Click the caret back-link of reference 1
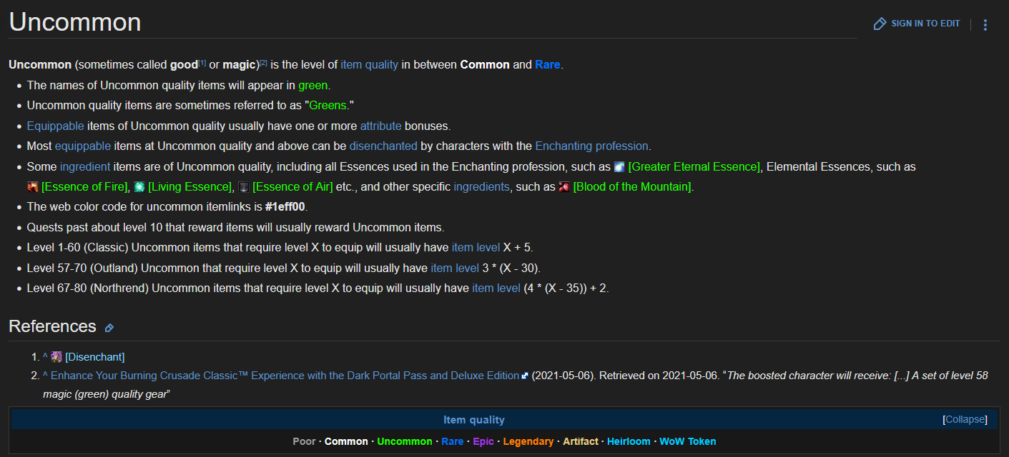The image size is (1009, 457). point(45,356)
